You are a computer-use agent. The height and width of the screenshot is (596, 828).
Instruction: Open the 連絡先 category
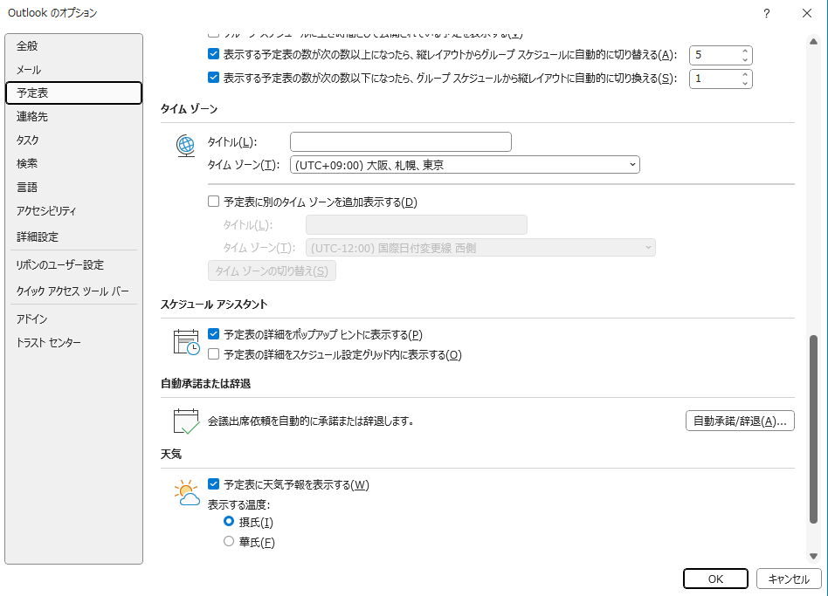coord(74,117)
